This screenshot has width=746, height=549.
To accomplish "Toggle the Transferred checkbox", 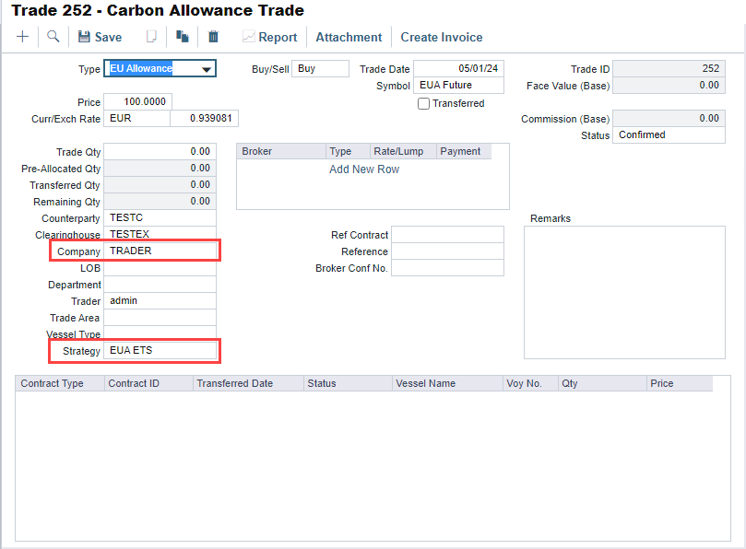I will click(424, 104).
